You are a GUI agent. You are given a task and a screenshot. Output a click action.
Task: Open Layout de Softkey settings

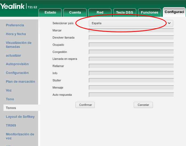20,117
